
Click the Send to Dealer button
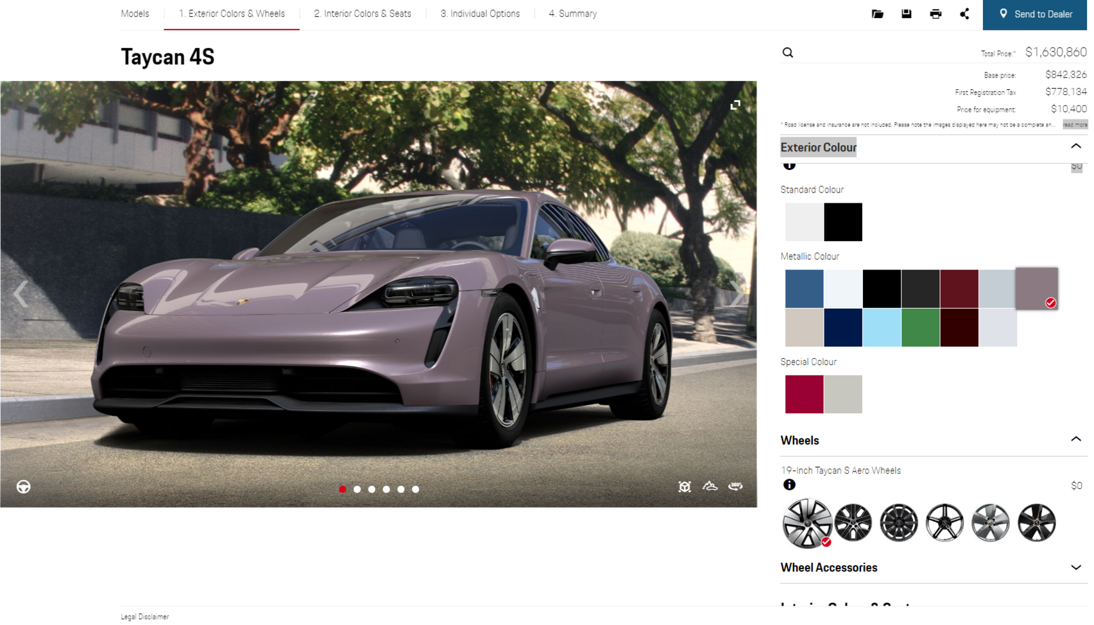click(x=1034, y=13)
